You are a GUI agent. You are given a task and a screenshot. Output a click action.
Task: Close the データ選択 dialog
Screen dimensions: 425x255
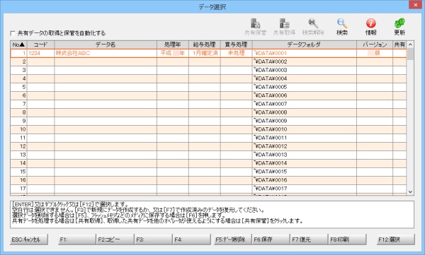[x=416, y=5]
